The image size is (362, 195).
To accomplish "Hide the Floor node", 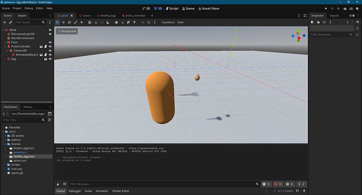I will pyautogui.click(x=50, y=42).
